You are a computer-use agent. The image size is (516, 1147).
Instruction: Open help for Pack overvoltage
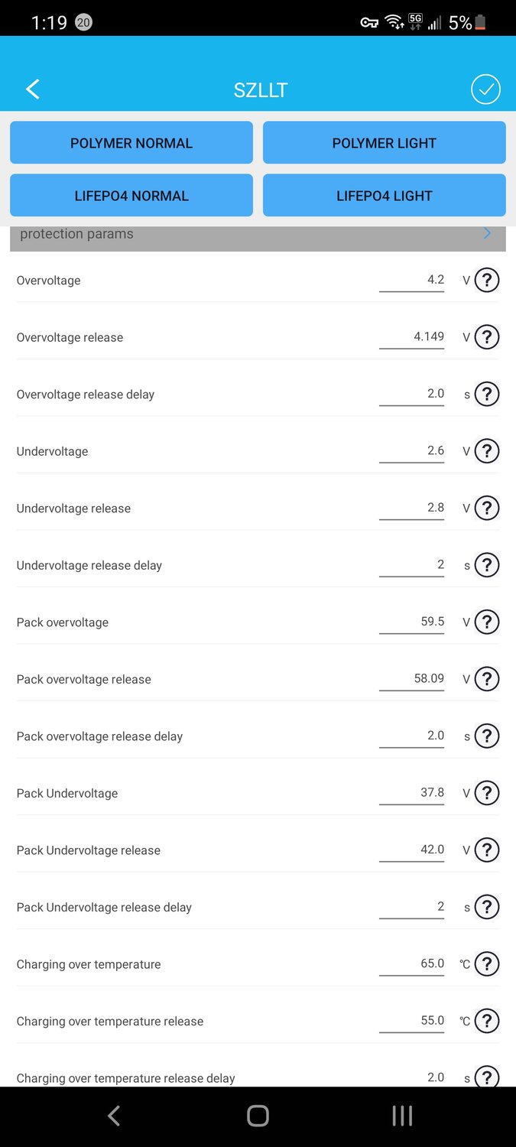pyautogui.click(x=487, y=622)
